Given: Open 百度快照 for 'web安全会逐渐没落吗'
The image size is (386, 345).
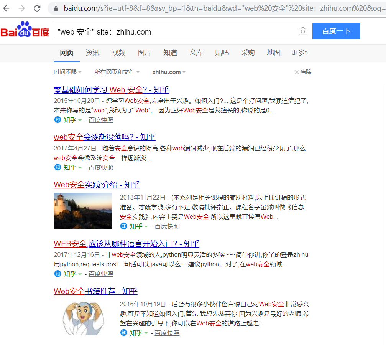Looking at the screenshot, I should (x=101, y=168).
